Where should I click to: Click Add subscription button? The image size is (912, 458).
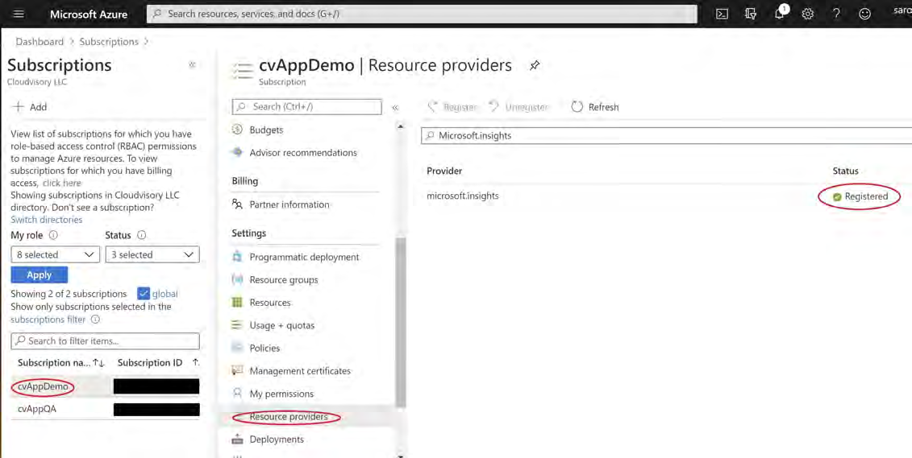coord(31,107)
